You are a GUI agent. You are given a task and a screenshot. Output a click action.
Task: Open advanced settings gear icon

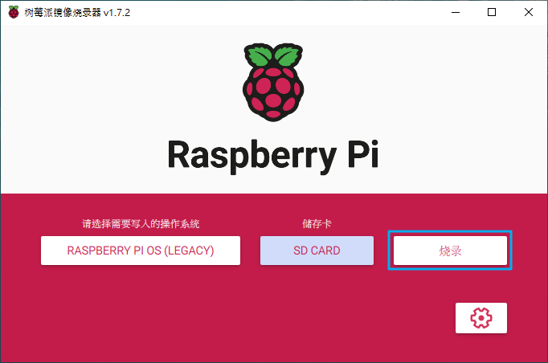click(481, 318)
